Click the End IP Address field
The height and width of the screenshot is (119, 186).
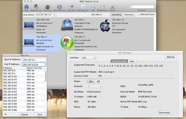tap(34, 64)
